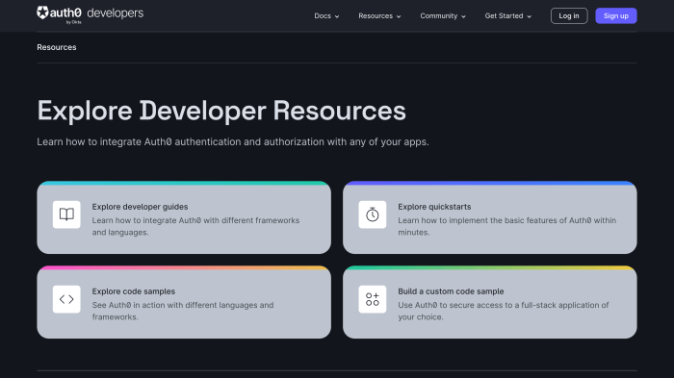Click 'Learn how to implement the basic features' description
The width and height of the screenshot is (674, 378).
click(x=506, y=226)
